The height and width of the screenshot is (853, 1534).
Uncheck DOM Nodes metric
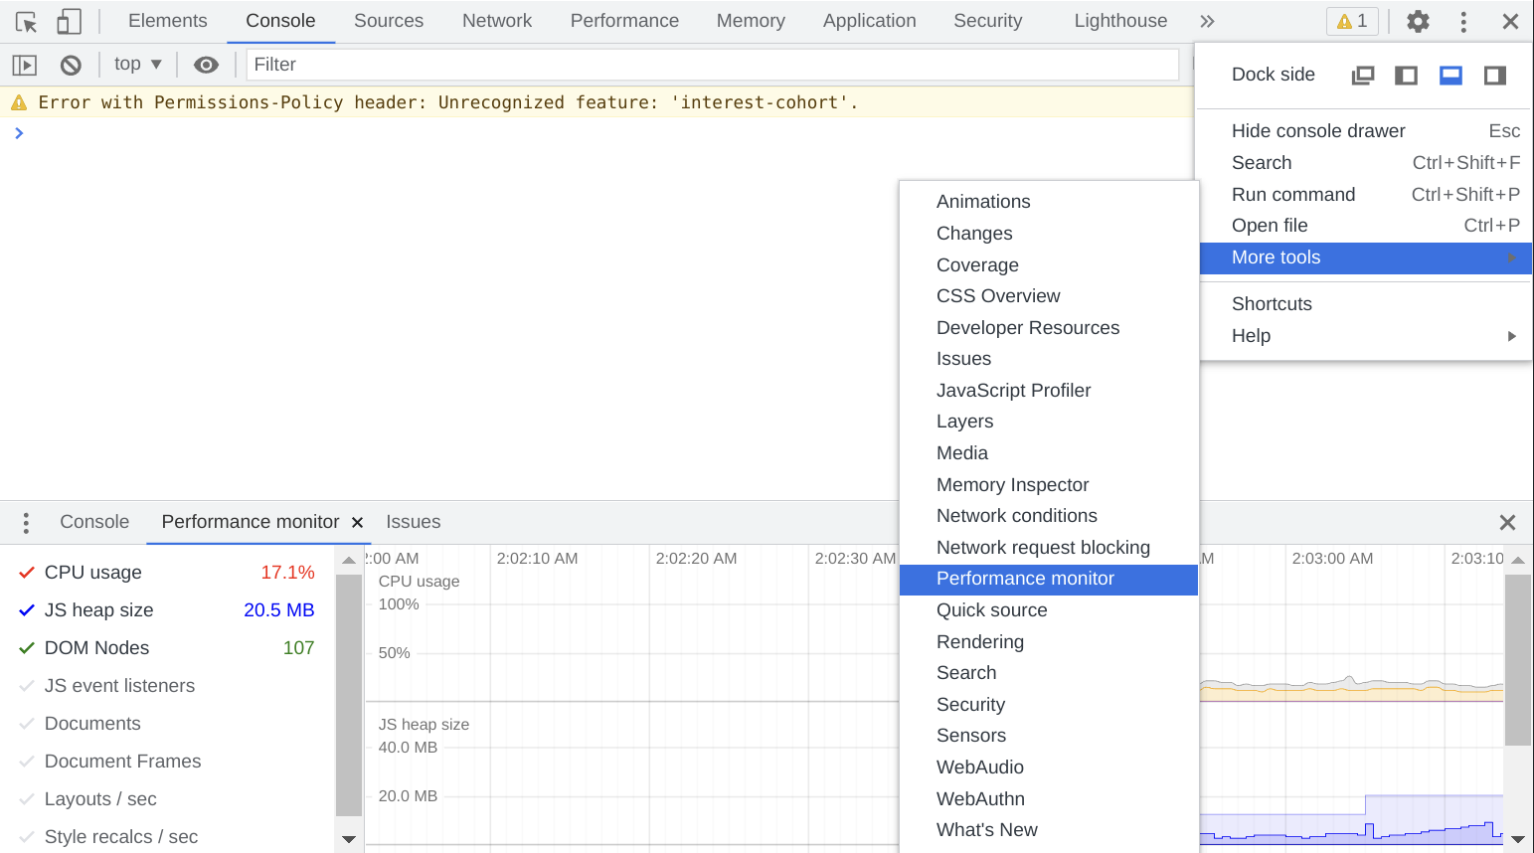[x=27, y=648]
